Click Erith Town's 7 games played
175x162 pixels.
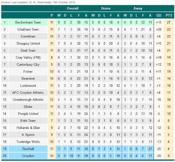(52, 121)
